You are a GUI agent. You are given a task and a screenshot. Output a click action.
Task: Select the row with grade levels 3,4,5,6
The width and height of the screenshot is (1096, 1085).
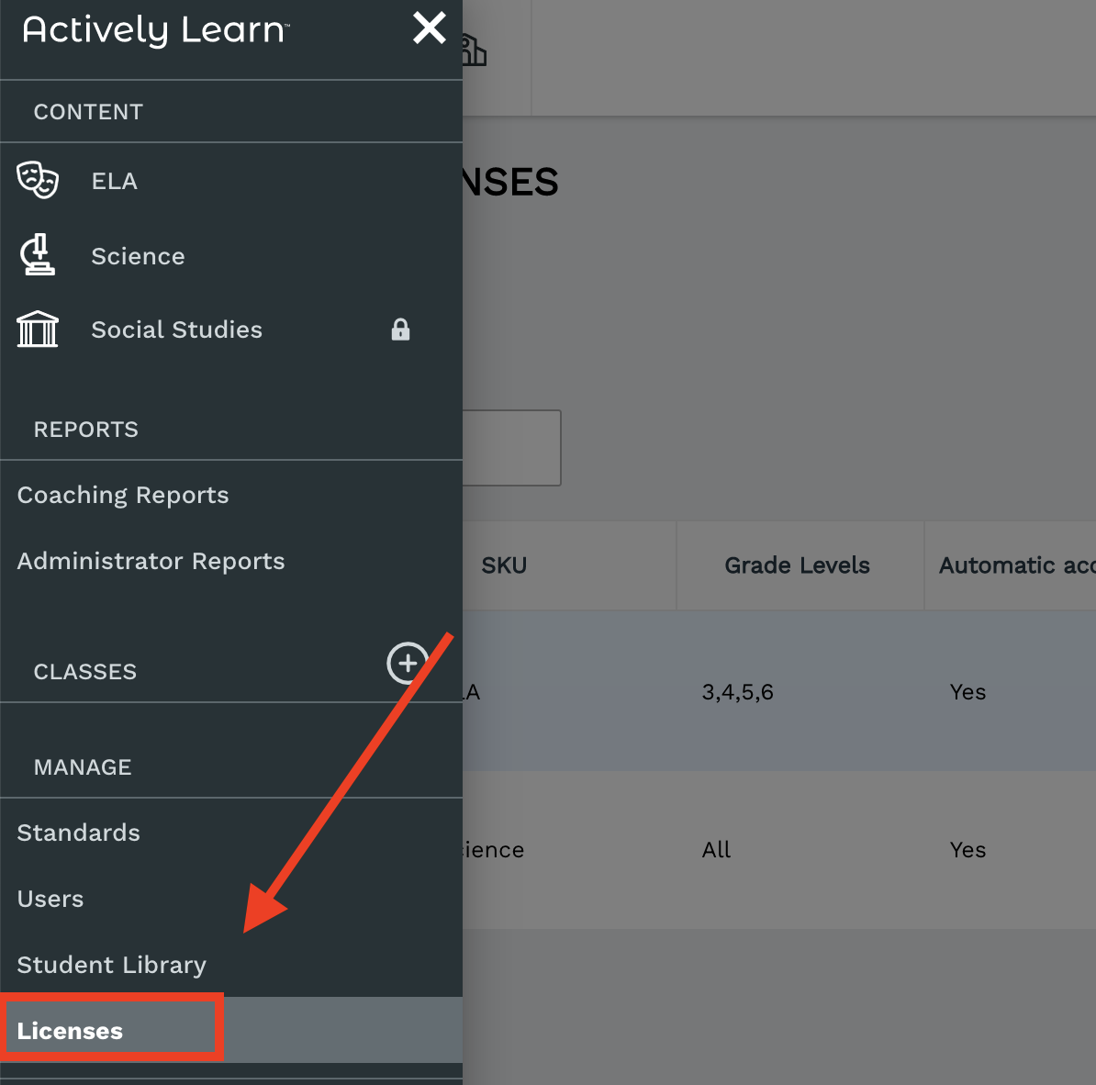pyautogui.click(x=738, y=692)
